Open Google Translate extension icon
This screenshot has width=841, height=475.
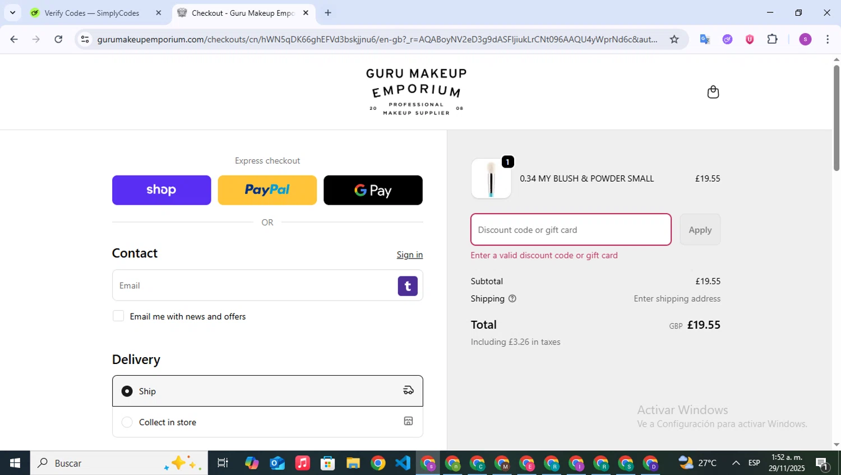705,39
